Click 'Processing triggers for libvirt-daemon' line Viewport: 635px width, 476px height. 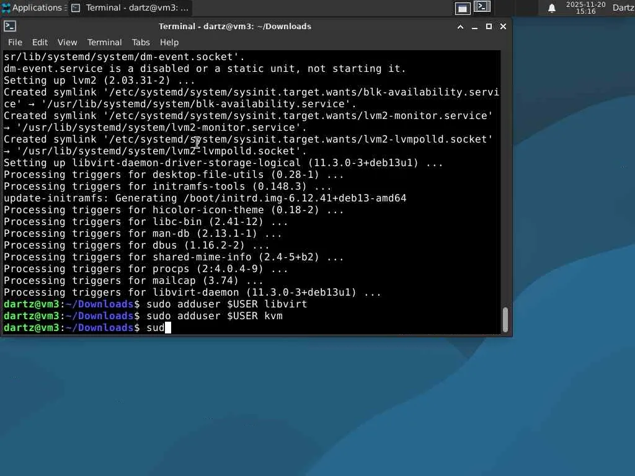tap(192, 292)
